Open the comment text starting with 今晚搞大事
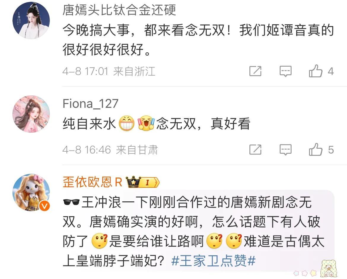 [198, 40]
